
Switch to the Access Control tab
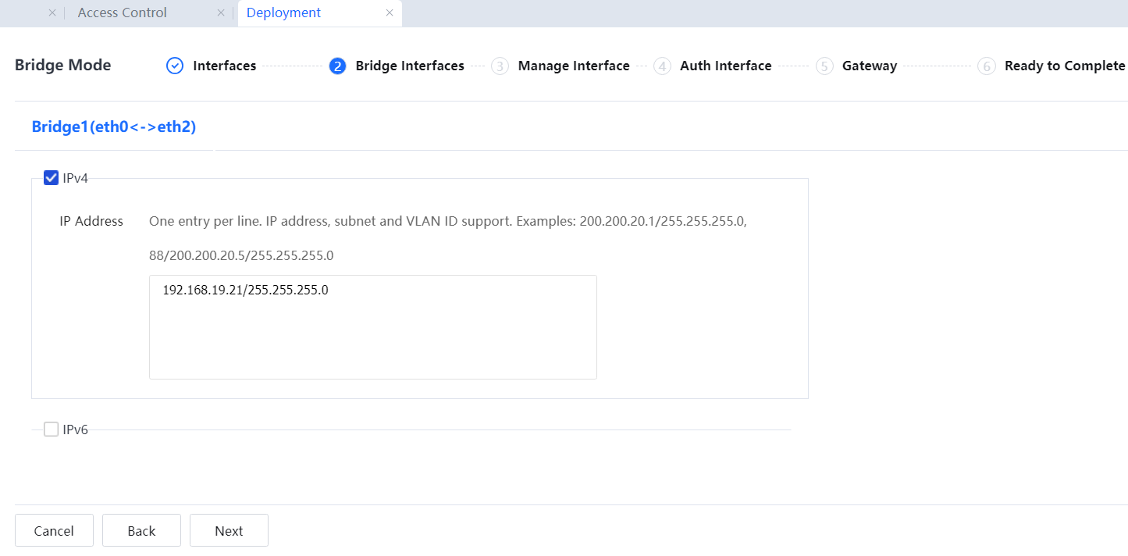(x=123, y=13)
